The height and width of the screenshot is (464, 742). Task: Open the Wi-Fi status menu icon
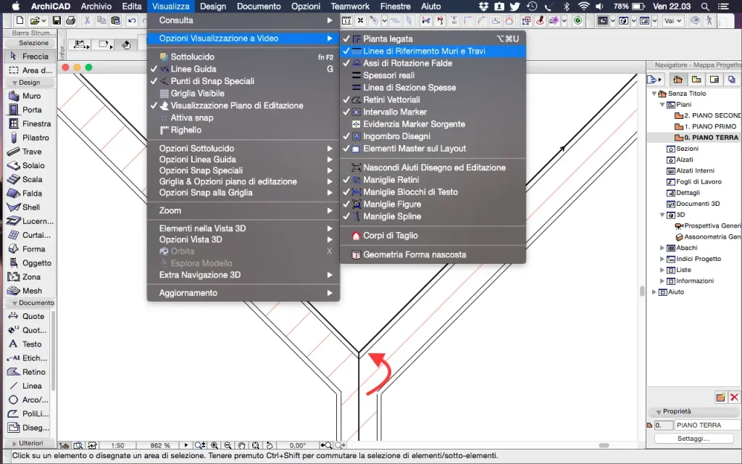pos(583,6)
